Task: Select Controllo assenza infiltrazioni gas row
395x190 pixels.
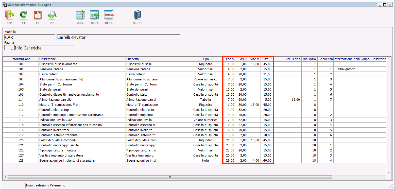Action: (195, 125)
